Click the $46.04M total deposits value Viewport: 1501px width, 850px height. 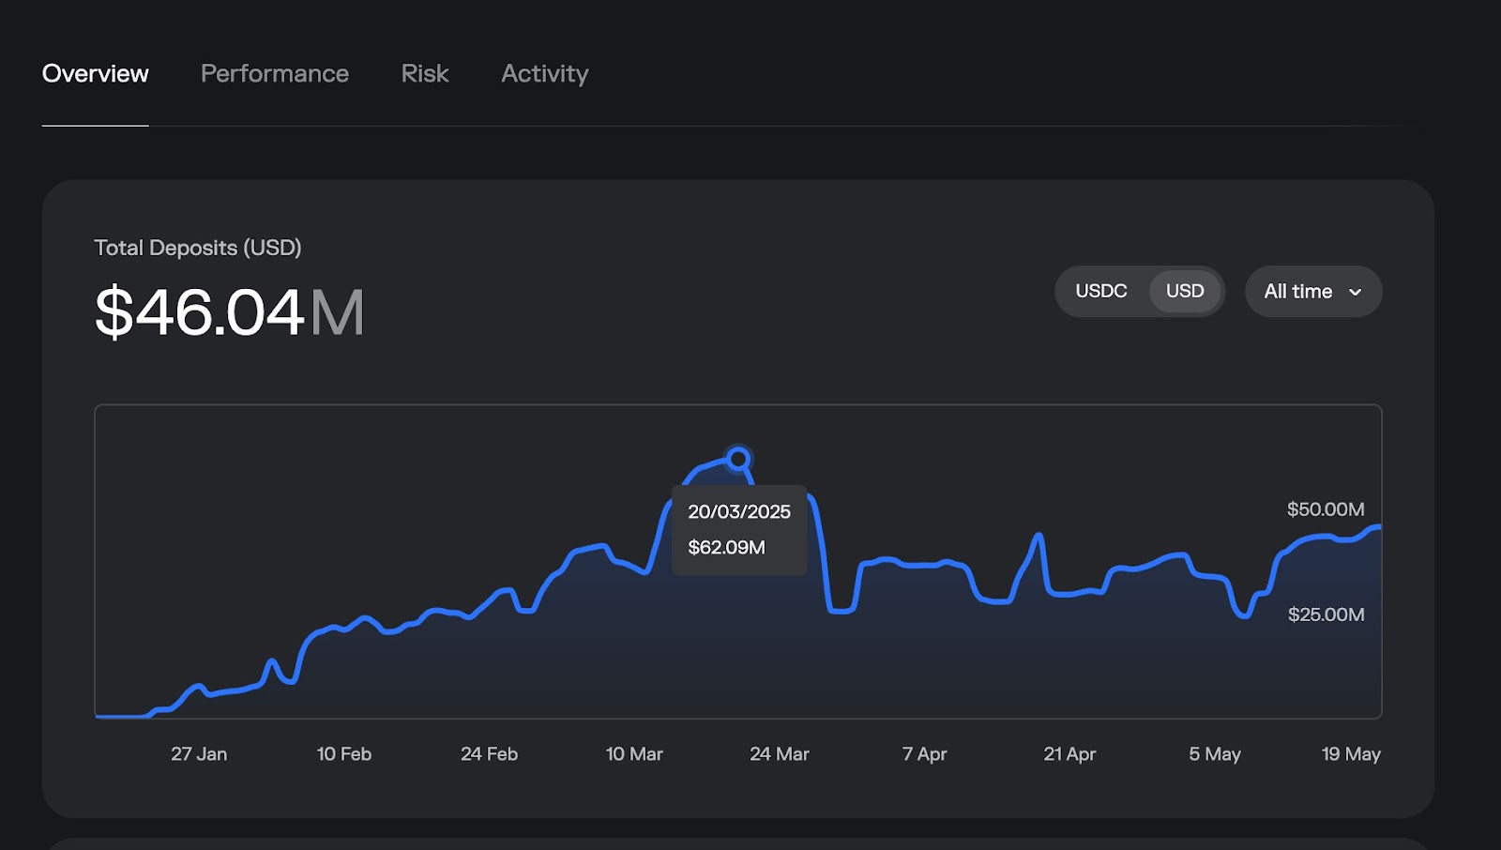tap(229, 311)
